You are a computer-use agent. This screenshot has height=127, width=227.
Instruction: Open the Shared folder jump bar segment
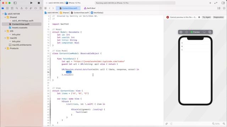[x=65, y=13]
